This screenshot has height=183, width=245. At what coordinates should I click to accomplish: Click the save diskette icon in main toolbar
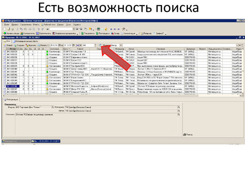pos(13,29)
